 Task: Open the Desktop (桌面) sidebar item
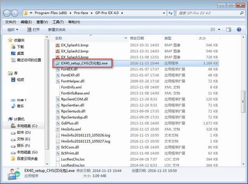[18, 53]
